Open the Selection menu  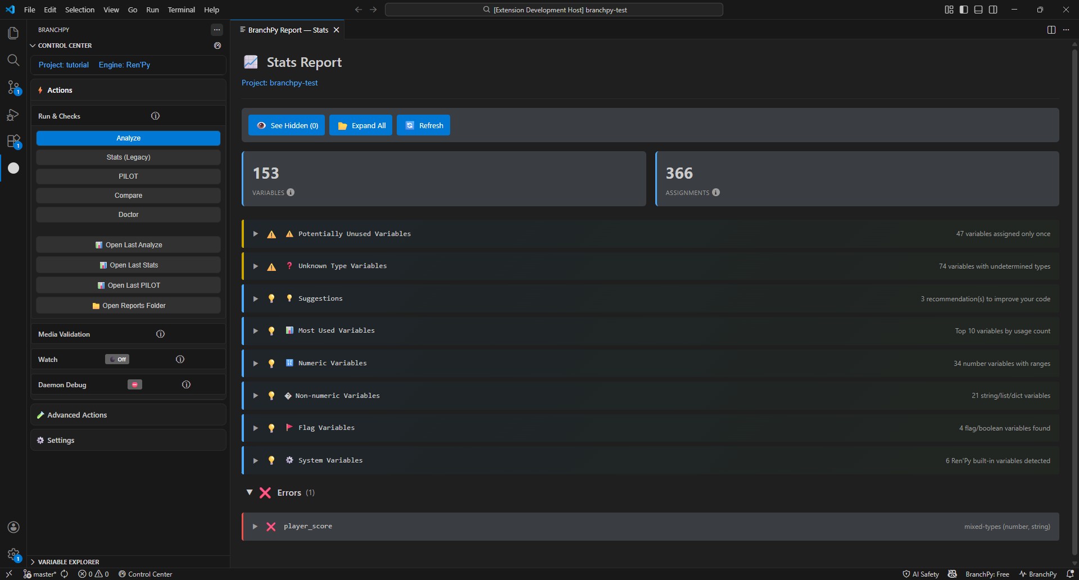80,10
